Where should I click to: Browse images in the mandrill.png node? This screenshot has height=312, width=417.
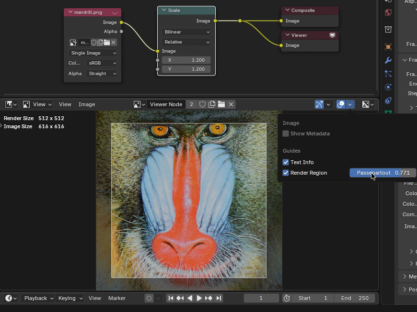point(73,43)
